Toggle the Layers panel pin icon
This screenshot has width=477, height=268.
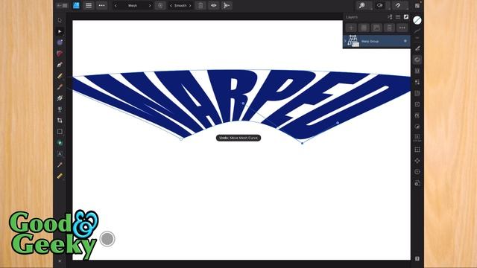406,17
